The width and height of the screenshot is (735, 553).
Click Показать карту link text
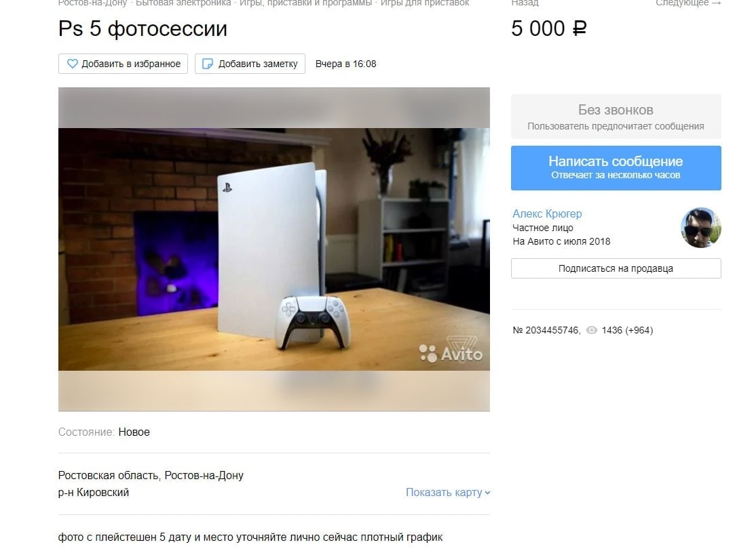click(444, 493)
